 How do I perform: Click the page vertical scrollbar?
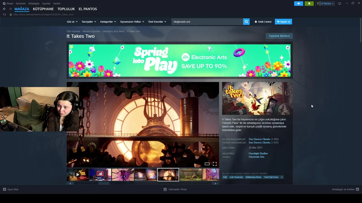[x=361, y=30]
